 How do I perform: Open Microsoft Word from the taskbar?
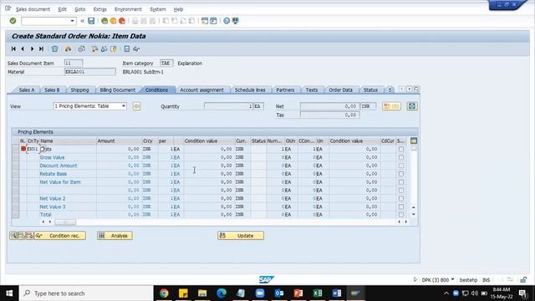(x=336, y=293)
